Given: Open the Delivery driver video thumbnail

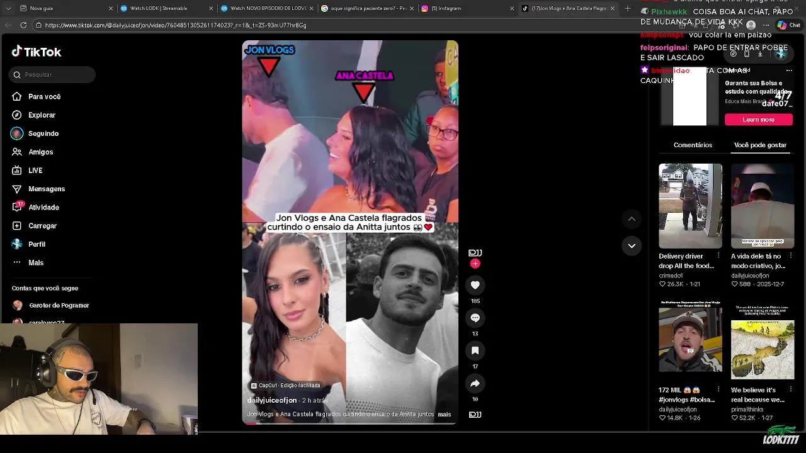Looking at the screenshot, I should (690, 206).
